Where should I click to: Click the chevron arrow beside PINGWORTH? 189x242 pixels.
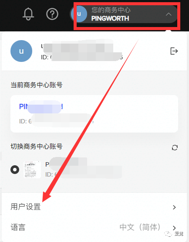tap(169, 14)
